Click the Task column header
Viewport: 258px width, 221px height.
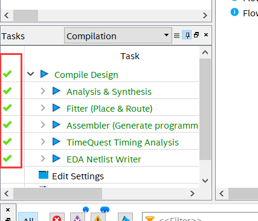(130, 56)
